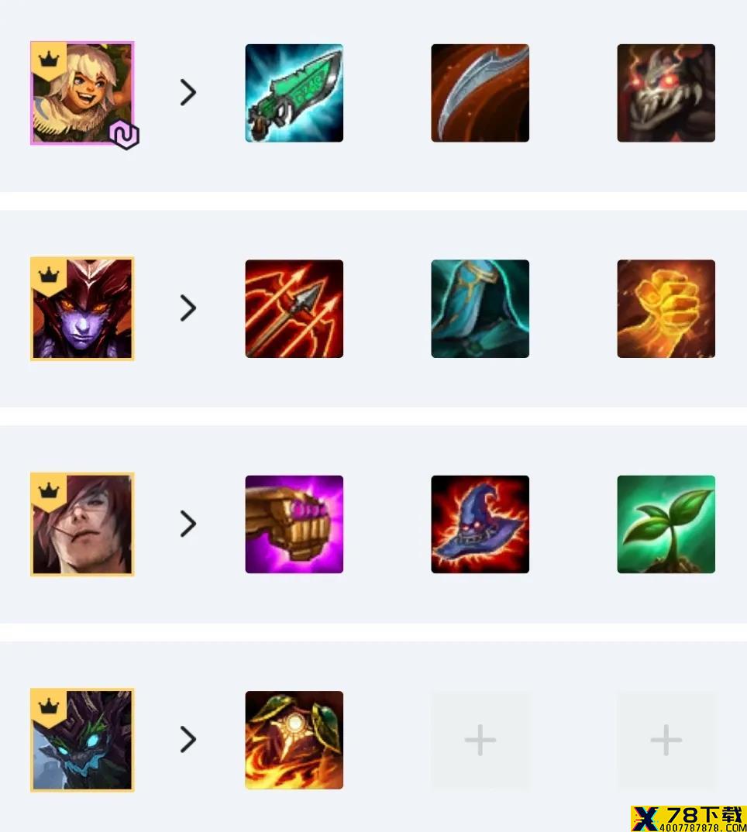
Task: Expand the blonde champion's item row chevron
Action: [188, 93]
